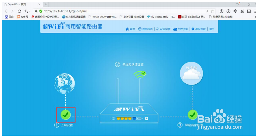Open the 计算机程序设计的课 bookmark
This screenshot has height=136, width=257.
point(45,17)
